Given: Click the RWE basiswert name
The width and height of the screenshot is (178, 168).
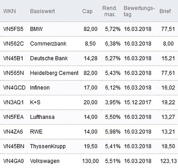Looking at the screenshot, I should pyautogui.click(x=36, y=132).
